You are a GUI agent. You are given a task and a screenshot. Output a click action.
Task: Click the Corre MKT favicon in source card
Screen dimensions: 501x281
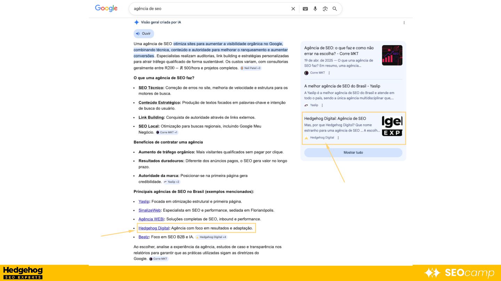(306, 73)
